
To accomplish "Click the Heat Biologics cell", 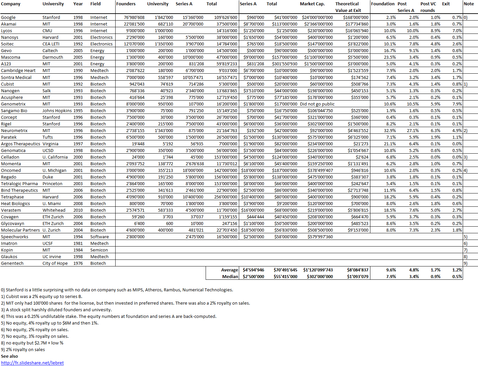I will (x=16, y=203).
